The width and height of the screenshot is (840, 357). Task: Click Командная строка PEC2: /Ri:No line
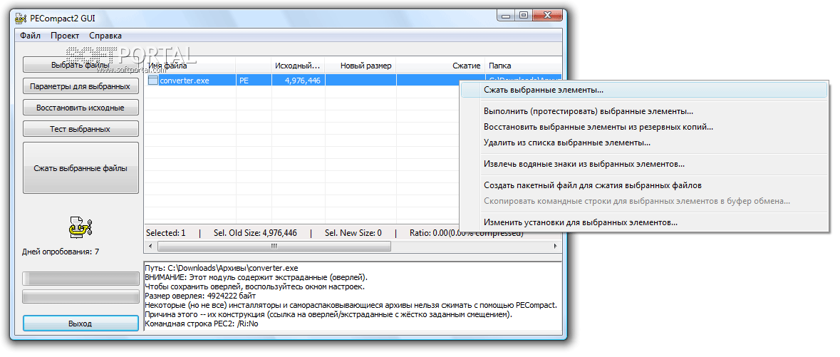coord(202,324)
